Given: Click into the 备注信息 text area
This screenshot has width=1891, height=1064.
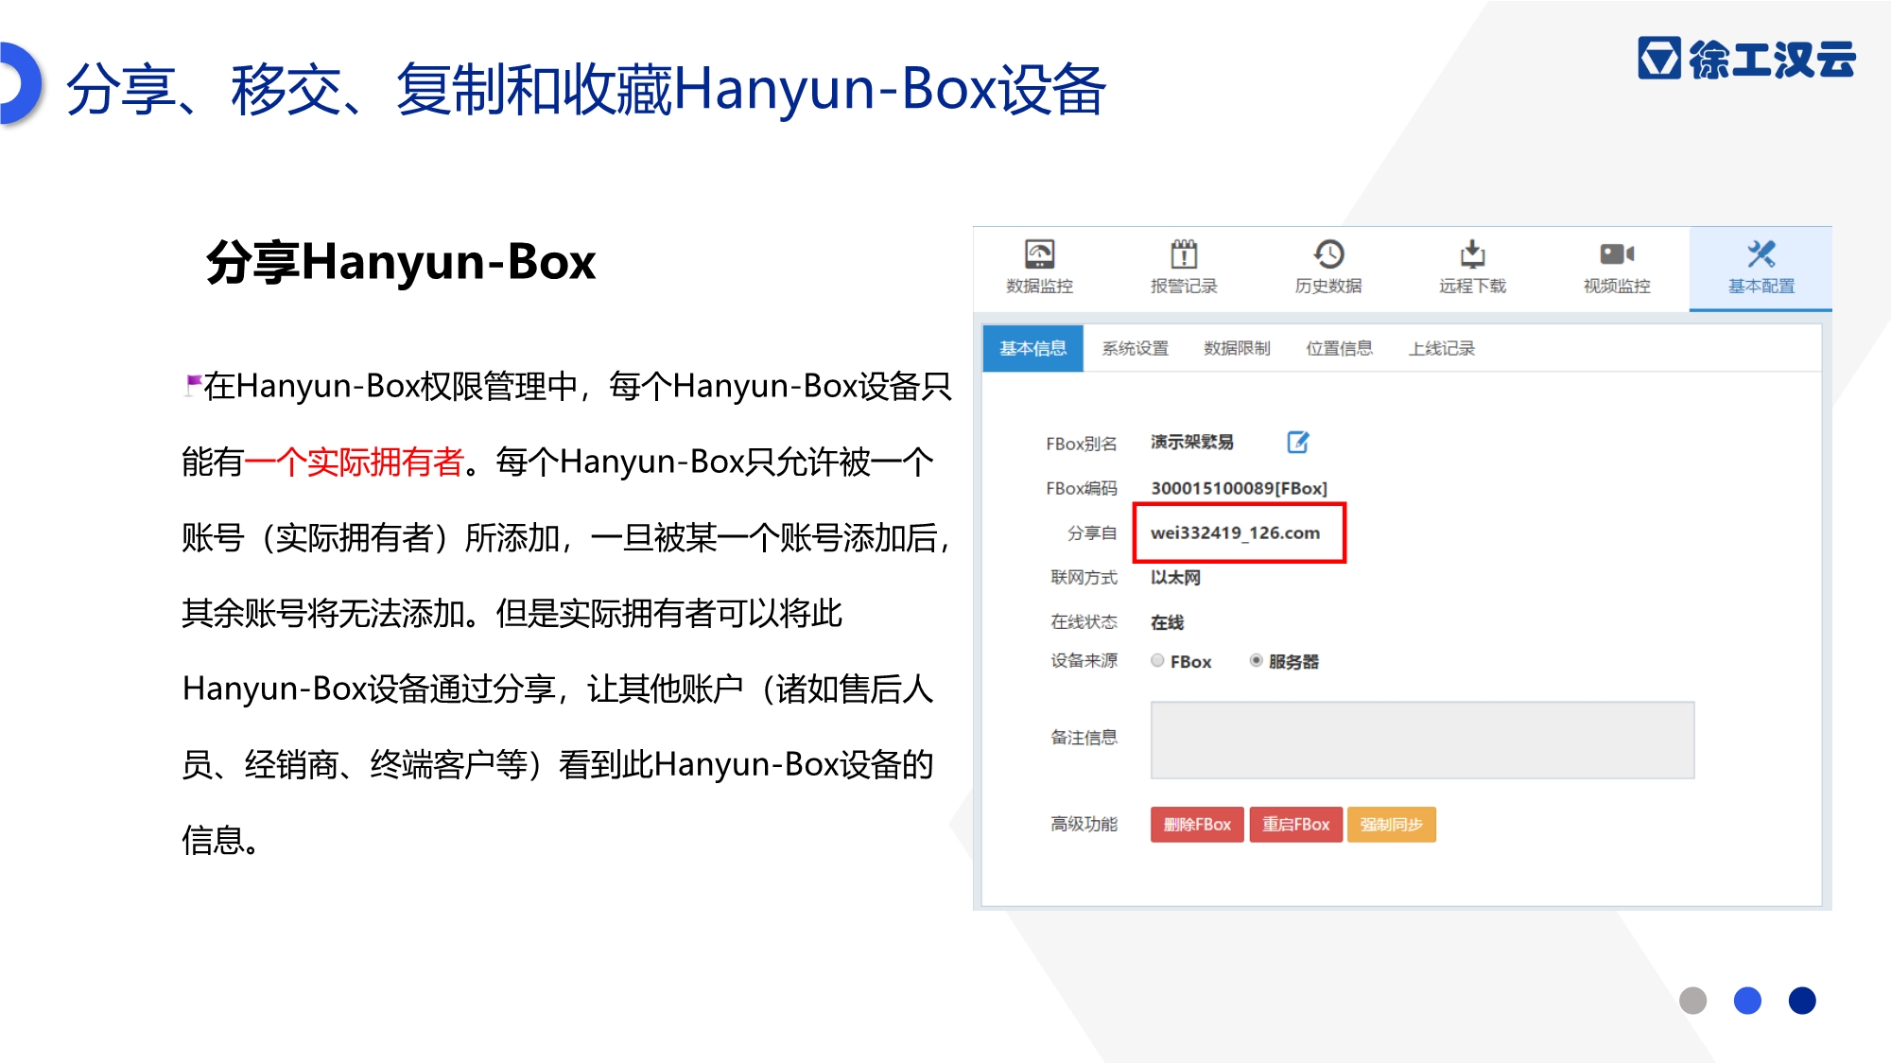Looking at the screenshot, I should pyautogui.click(x=1422, y=740).
